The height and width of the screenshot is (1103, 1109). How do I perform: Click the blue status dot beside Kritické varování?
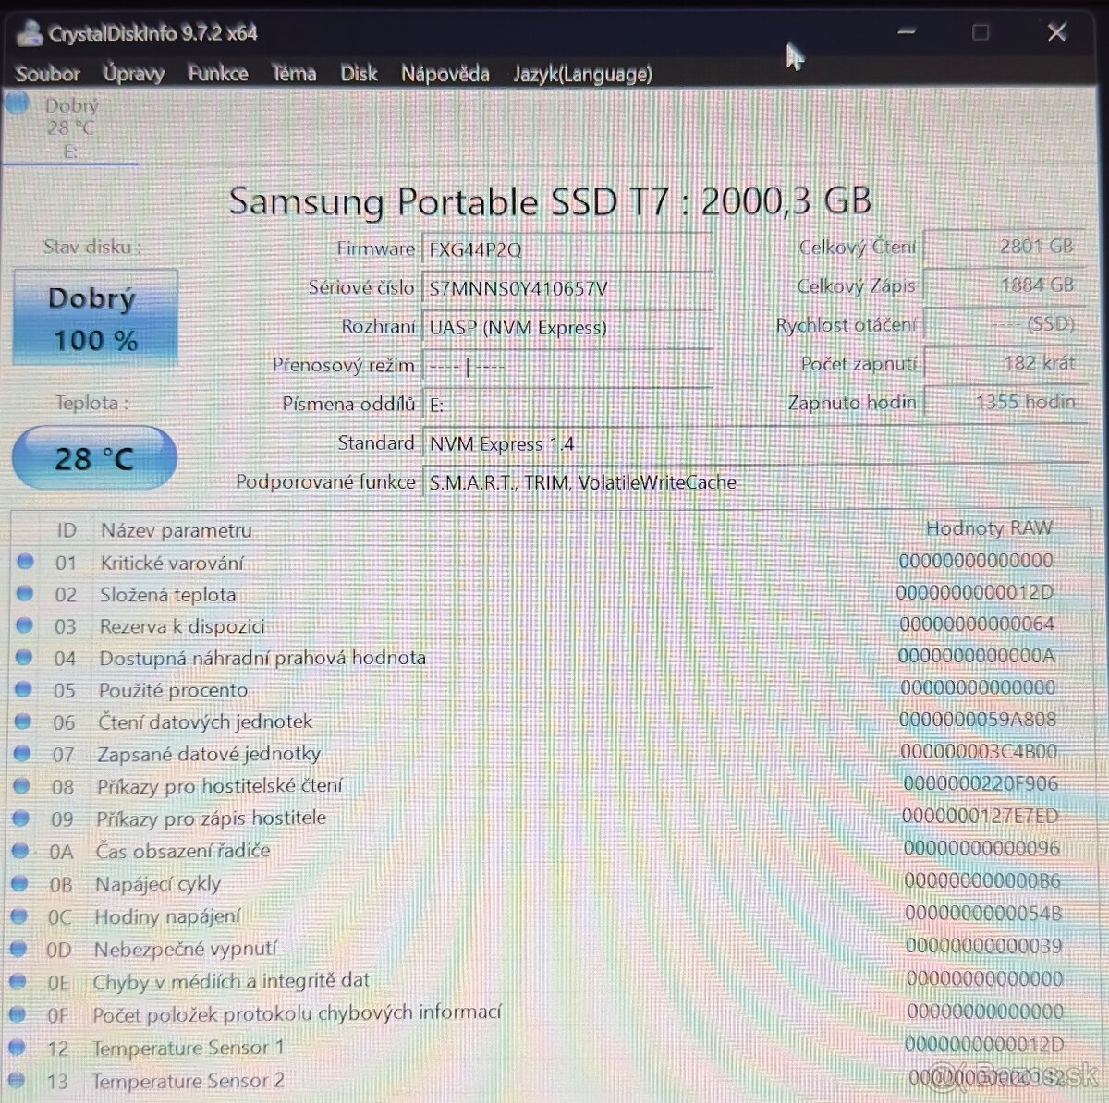(x=25, y=561)
